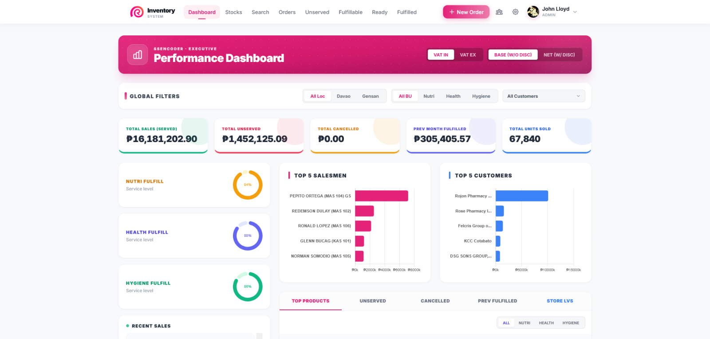Open the users group icon in header
This screenshot has width=710, height=339.
[499, 12]
